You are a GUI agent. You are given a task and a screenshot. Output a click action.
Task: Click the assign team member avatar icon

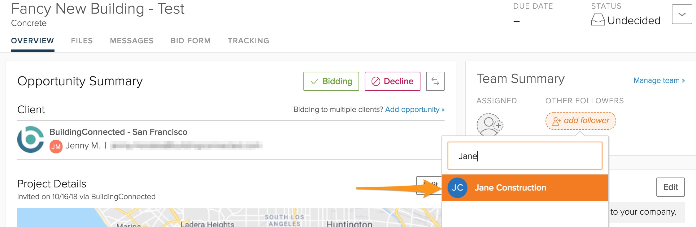(489, 124)
